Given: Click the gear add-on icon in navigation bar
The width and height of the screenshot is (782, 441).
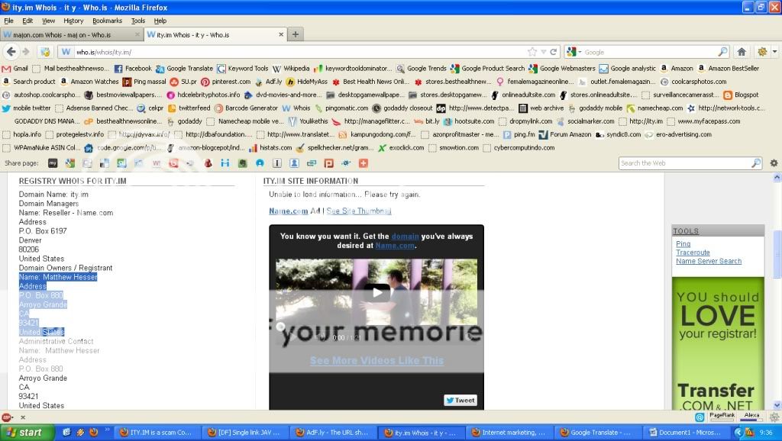Looking at the screenshot, I should [x=762, y=52].
